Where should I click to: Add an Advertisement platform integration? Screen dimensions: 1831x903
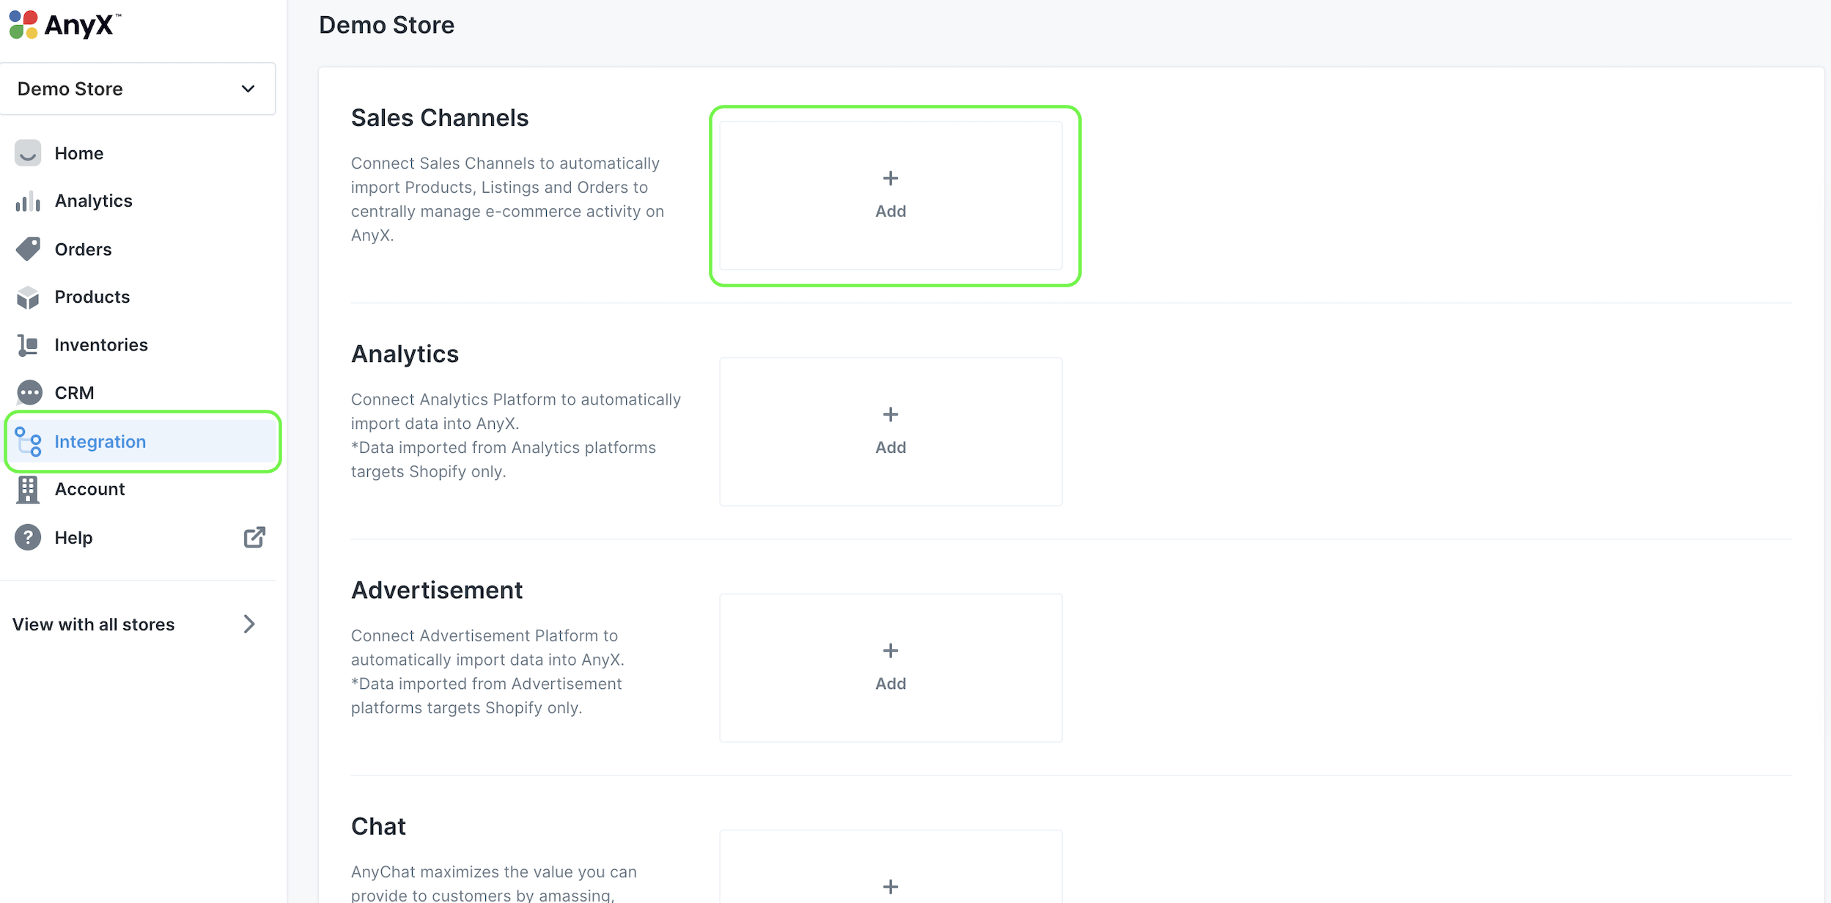click(890, 667)
